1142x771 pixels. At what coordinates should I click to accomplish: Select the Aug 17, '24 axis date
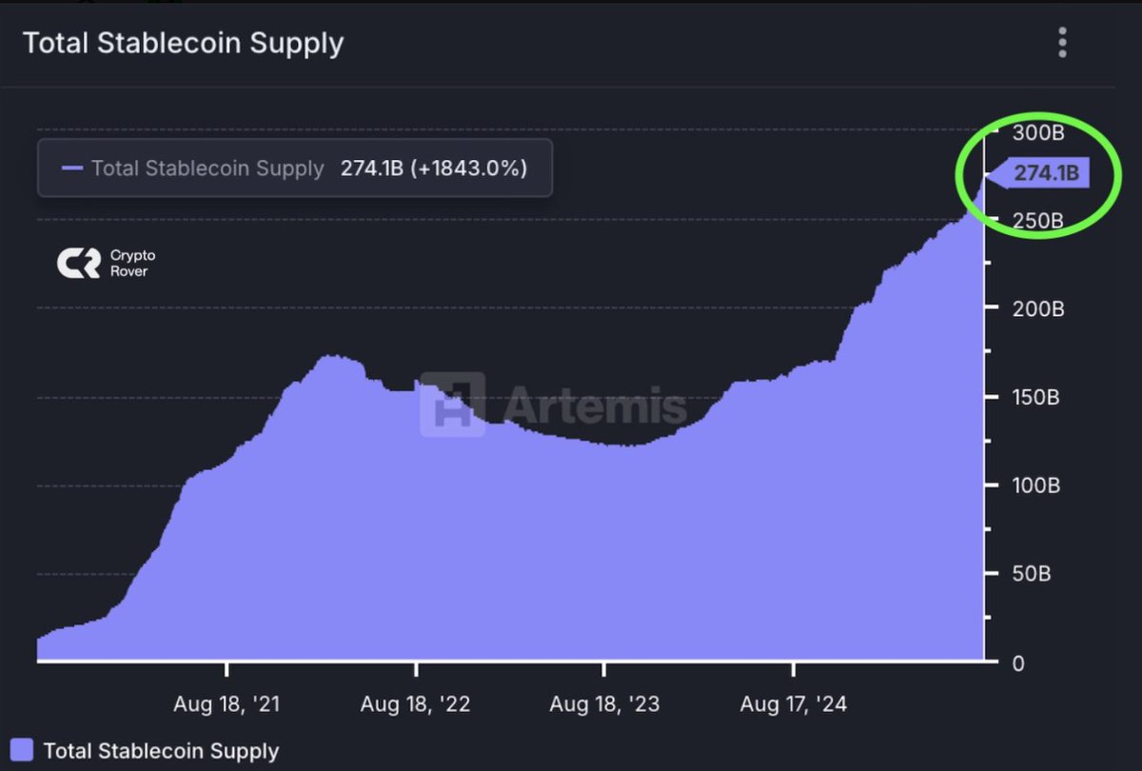[x=794, y=705]
